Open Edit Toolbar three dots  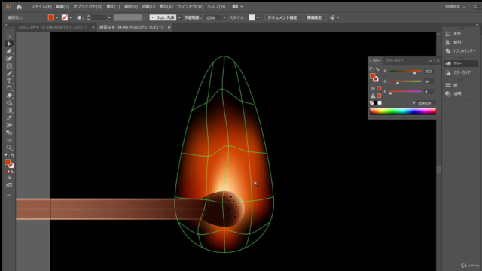(x=9, y=195)
